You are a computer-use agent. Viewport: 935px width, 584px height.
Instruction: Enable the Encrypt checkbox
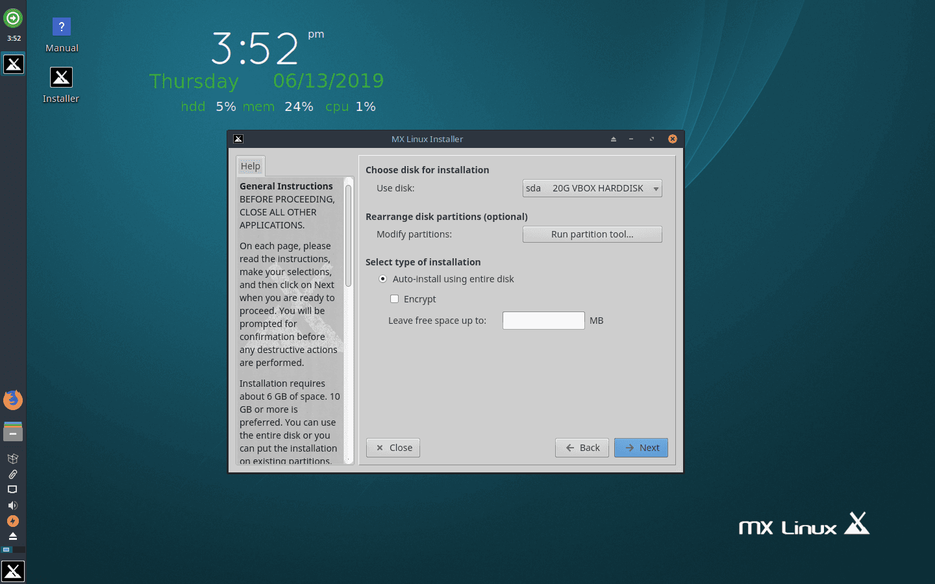(x=394, y=299)
